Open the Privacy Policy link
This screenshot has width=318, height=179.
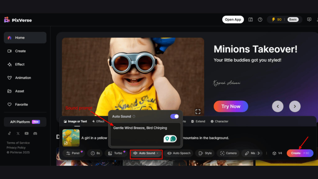click(x=17, y=147)
